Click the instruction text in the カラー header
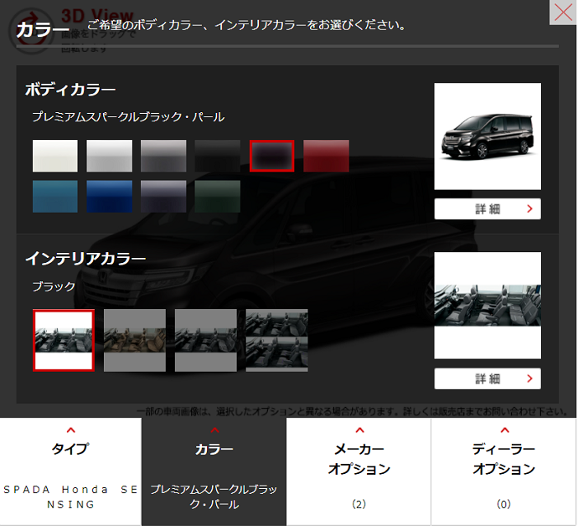578x530 pixels. coord(246,25)
